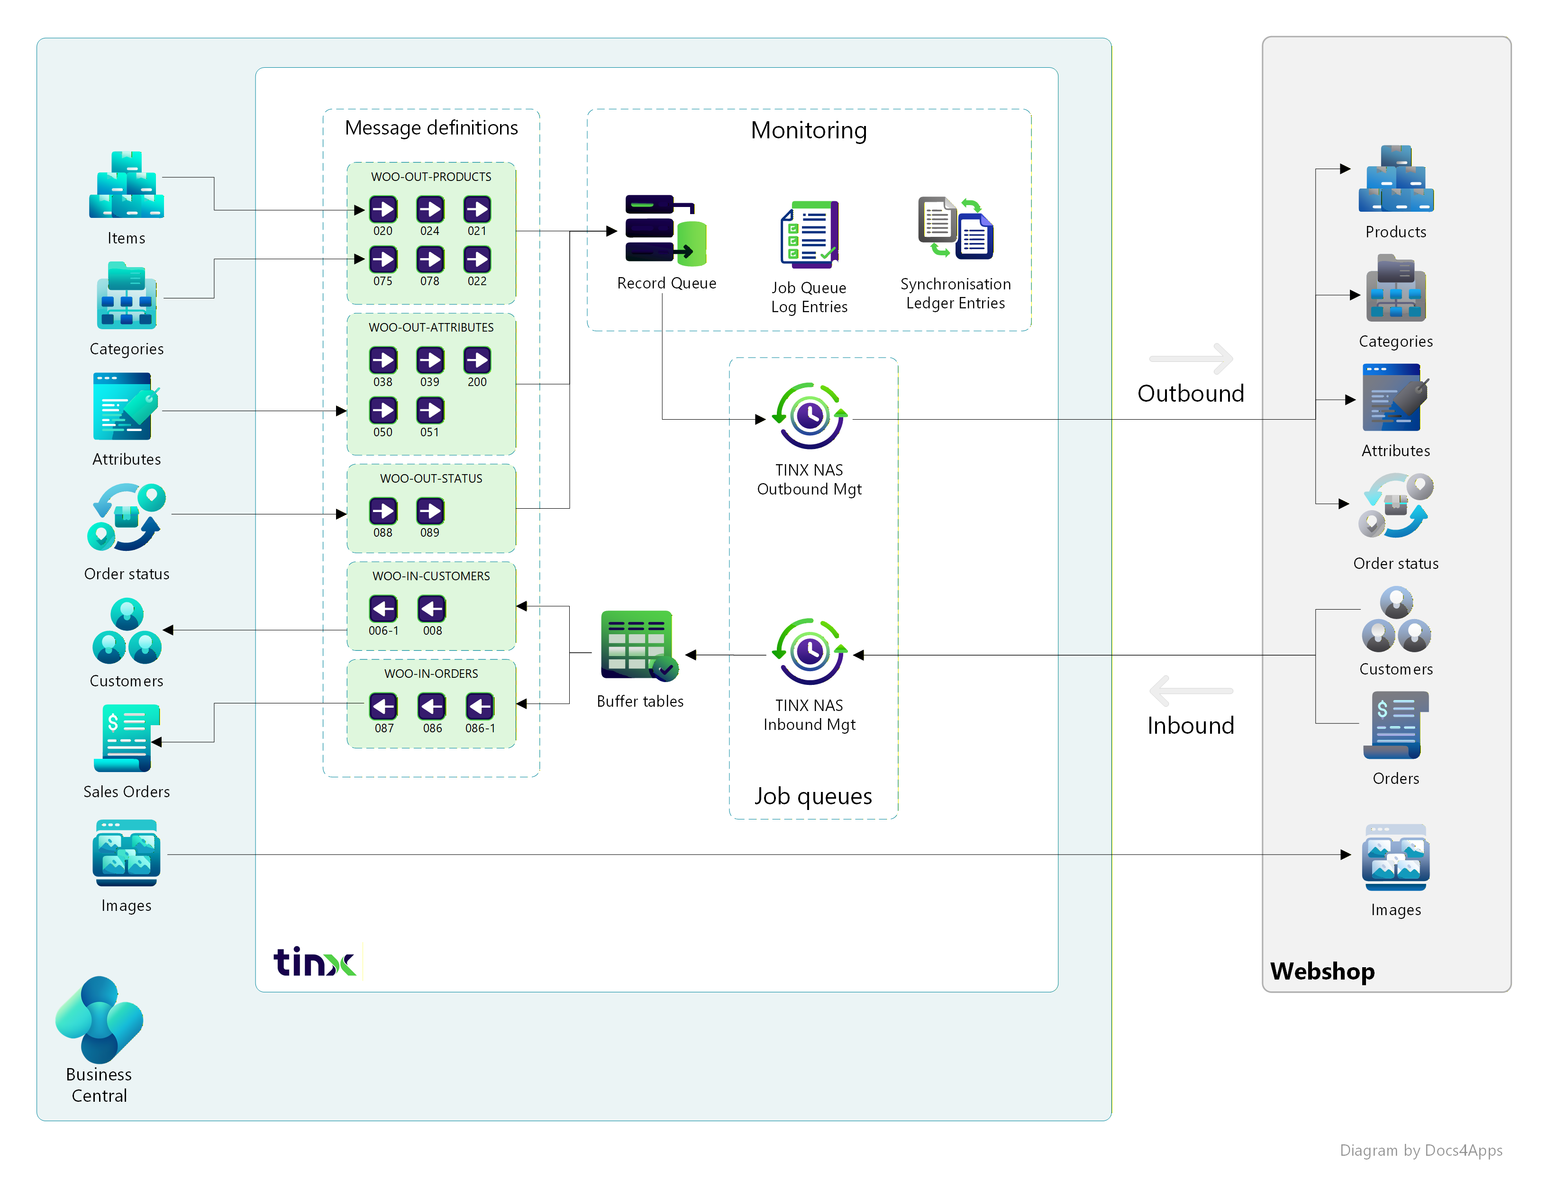Select message arrow 086

tap(432, 706)
